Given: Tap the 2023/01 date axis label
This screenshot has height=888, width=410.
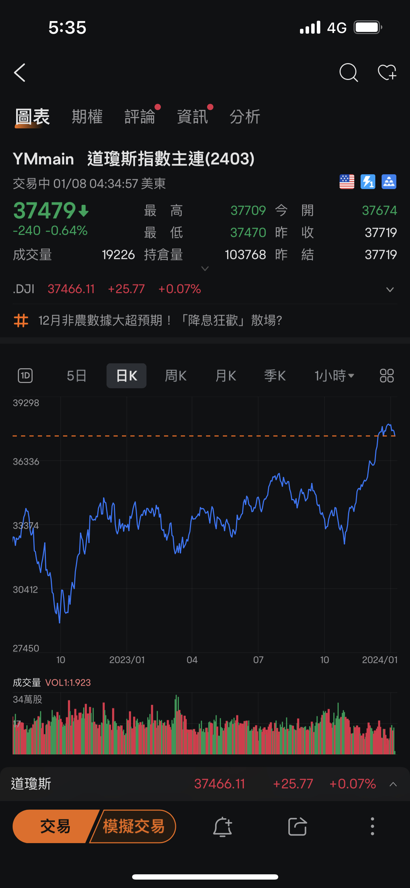Looking at the screenshot, I should 127,660.
